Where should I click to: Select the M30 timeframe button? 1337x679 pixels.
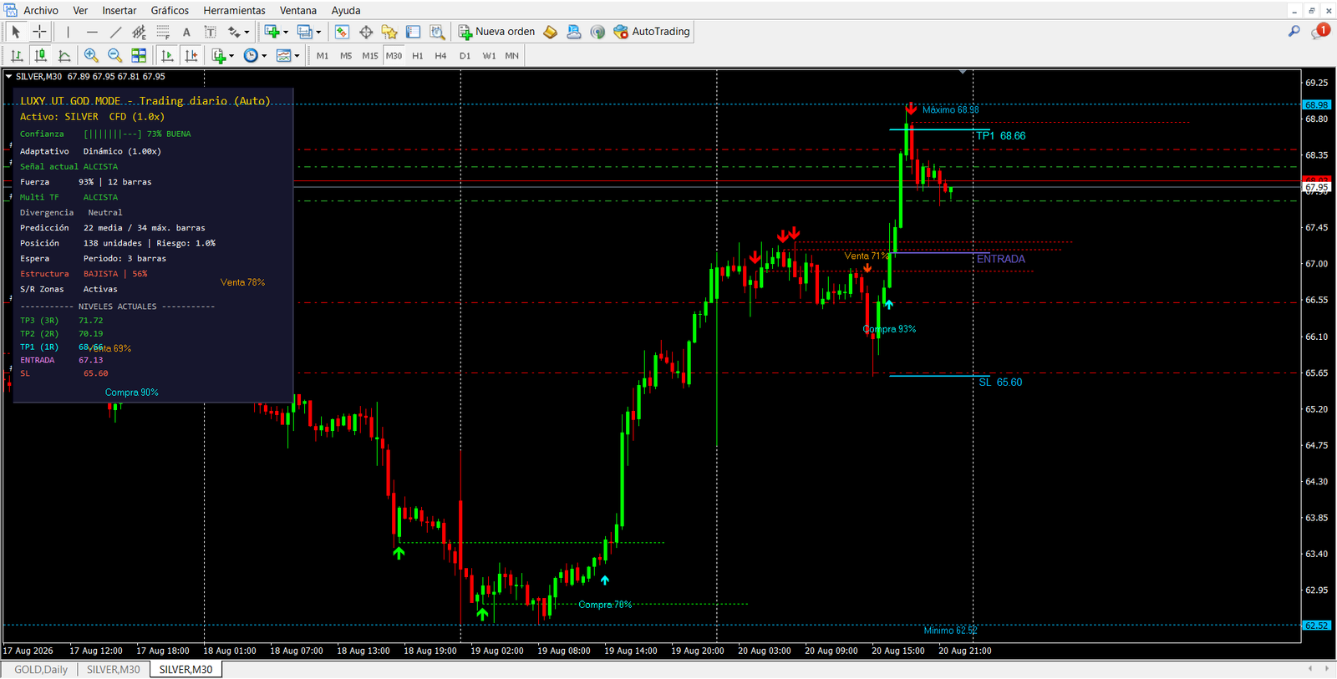pos(394,56)
